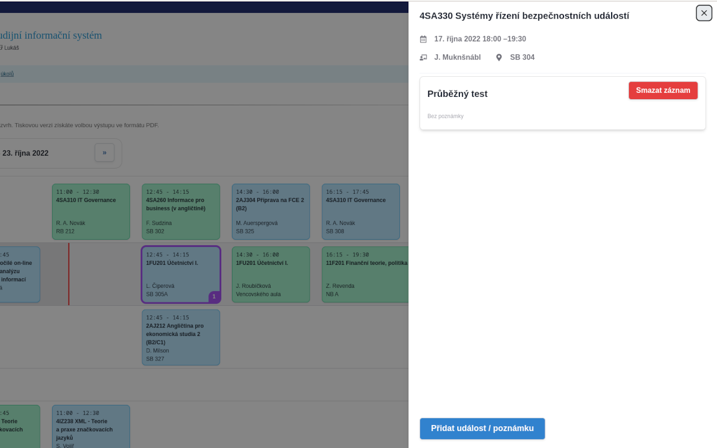Select the highlighted 1FU201 Účetnictví I. class

pyautogui.click(x=180, y=273)
